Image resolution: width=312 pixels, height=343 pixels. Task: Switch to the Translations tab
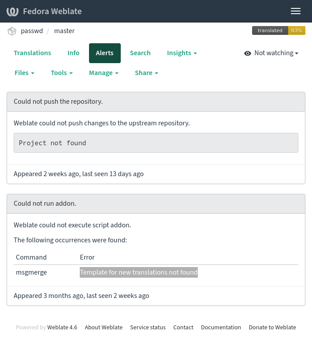(32, 53)
